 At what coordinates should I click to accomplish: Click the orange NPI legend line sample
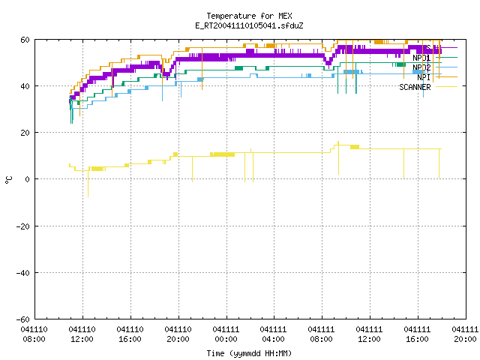coord(447,77)
